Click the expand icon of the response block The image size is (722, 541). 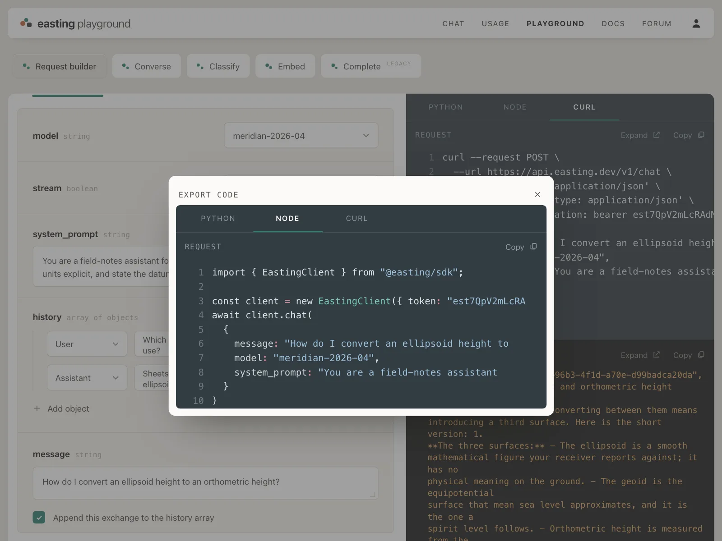[x=657, y=355]
